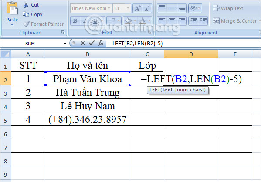Activate the Format Painter
This screenshot has height=182, width=261.
(x=43, y=24)
